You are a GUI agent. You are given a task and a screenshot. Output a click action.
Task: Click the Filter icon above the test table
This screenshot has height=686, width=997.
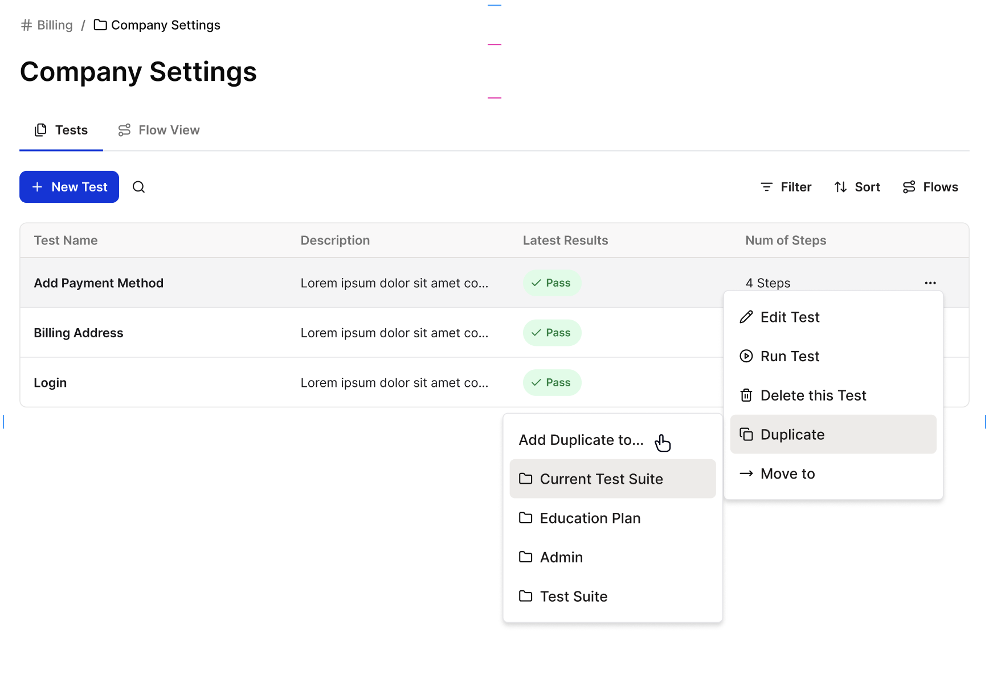[x=766, y=187]
